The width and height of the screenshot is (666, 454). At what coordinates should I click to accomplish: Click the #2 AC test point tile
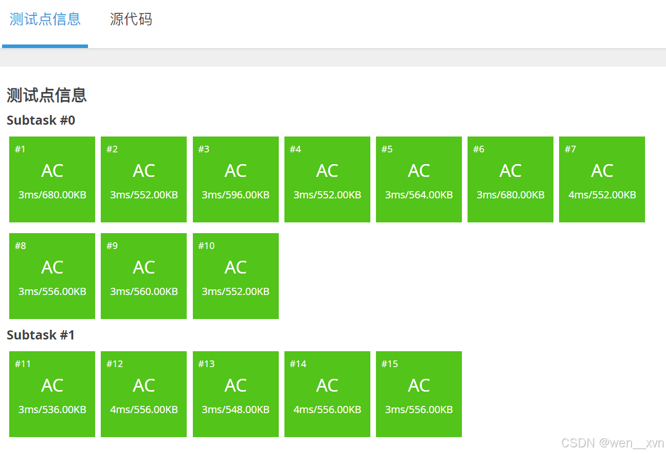(x=143, y=179)
